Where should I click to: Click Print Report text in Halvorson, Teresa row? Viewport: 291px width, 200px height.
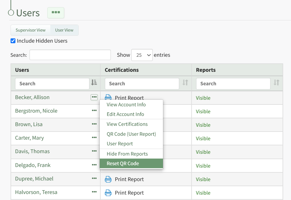coord(129,193)
